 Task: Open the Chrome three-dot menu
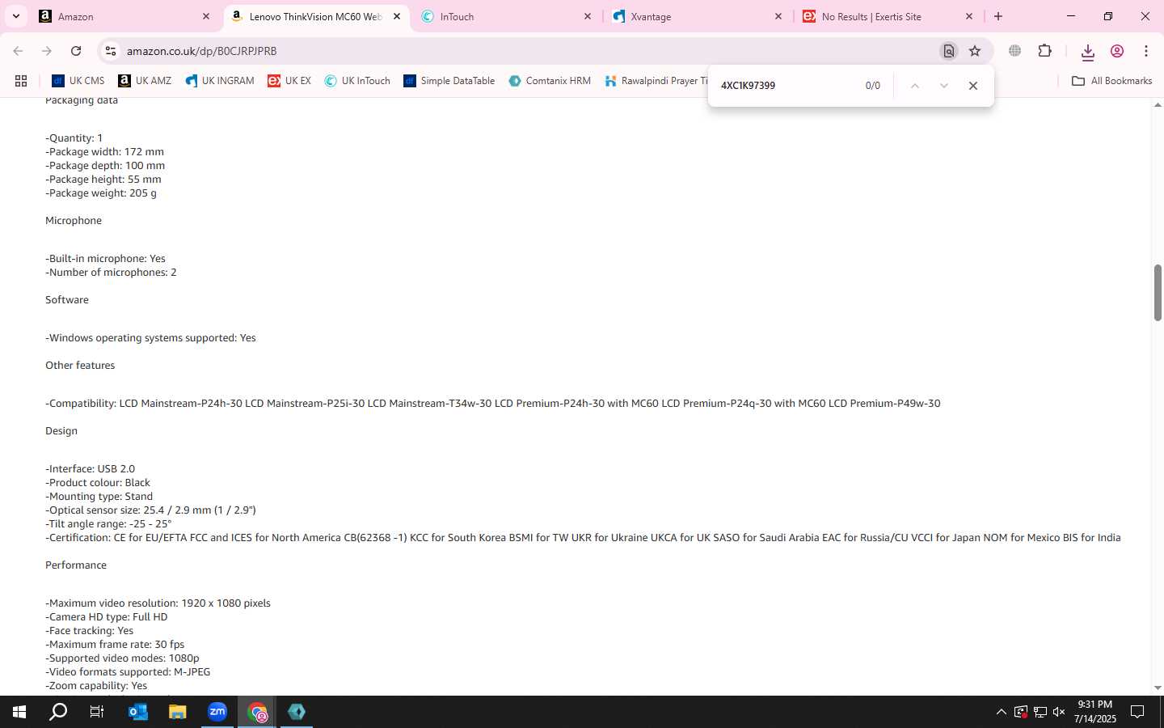click(1146, 51)
